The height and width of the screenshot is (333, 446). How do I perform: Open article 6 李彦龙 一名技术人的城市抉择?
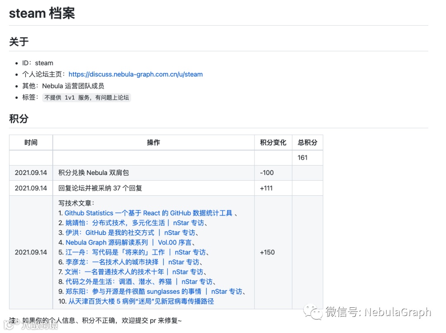132,262
